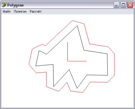The height and width of the screenshot is (109, 135).
Task: Open the Полигон menu
Action: tap(20, 11)
